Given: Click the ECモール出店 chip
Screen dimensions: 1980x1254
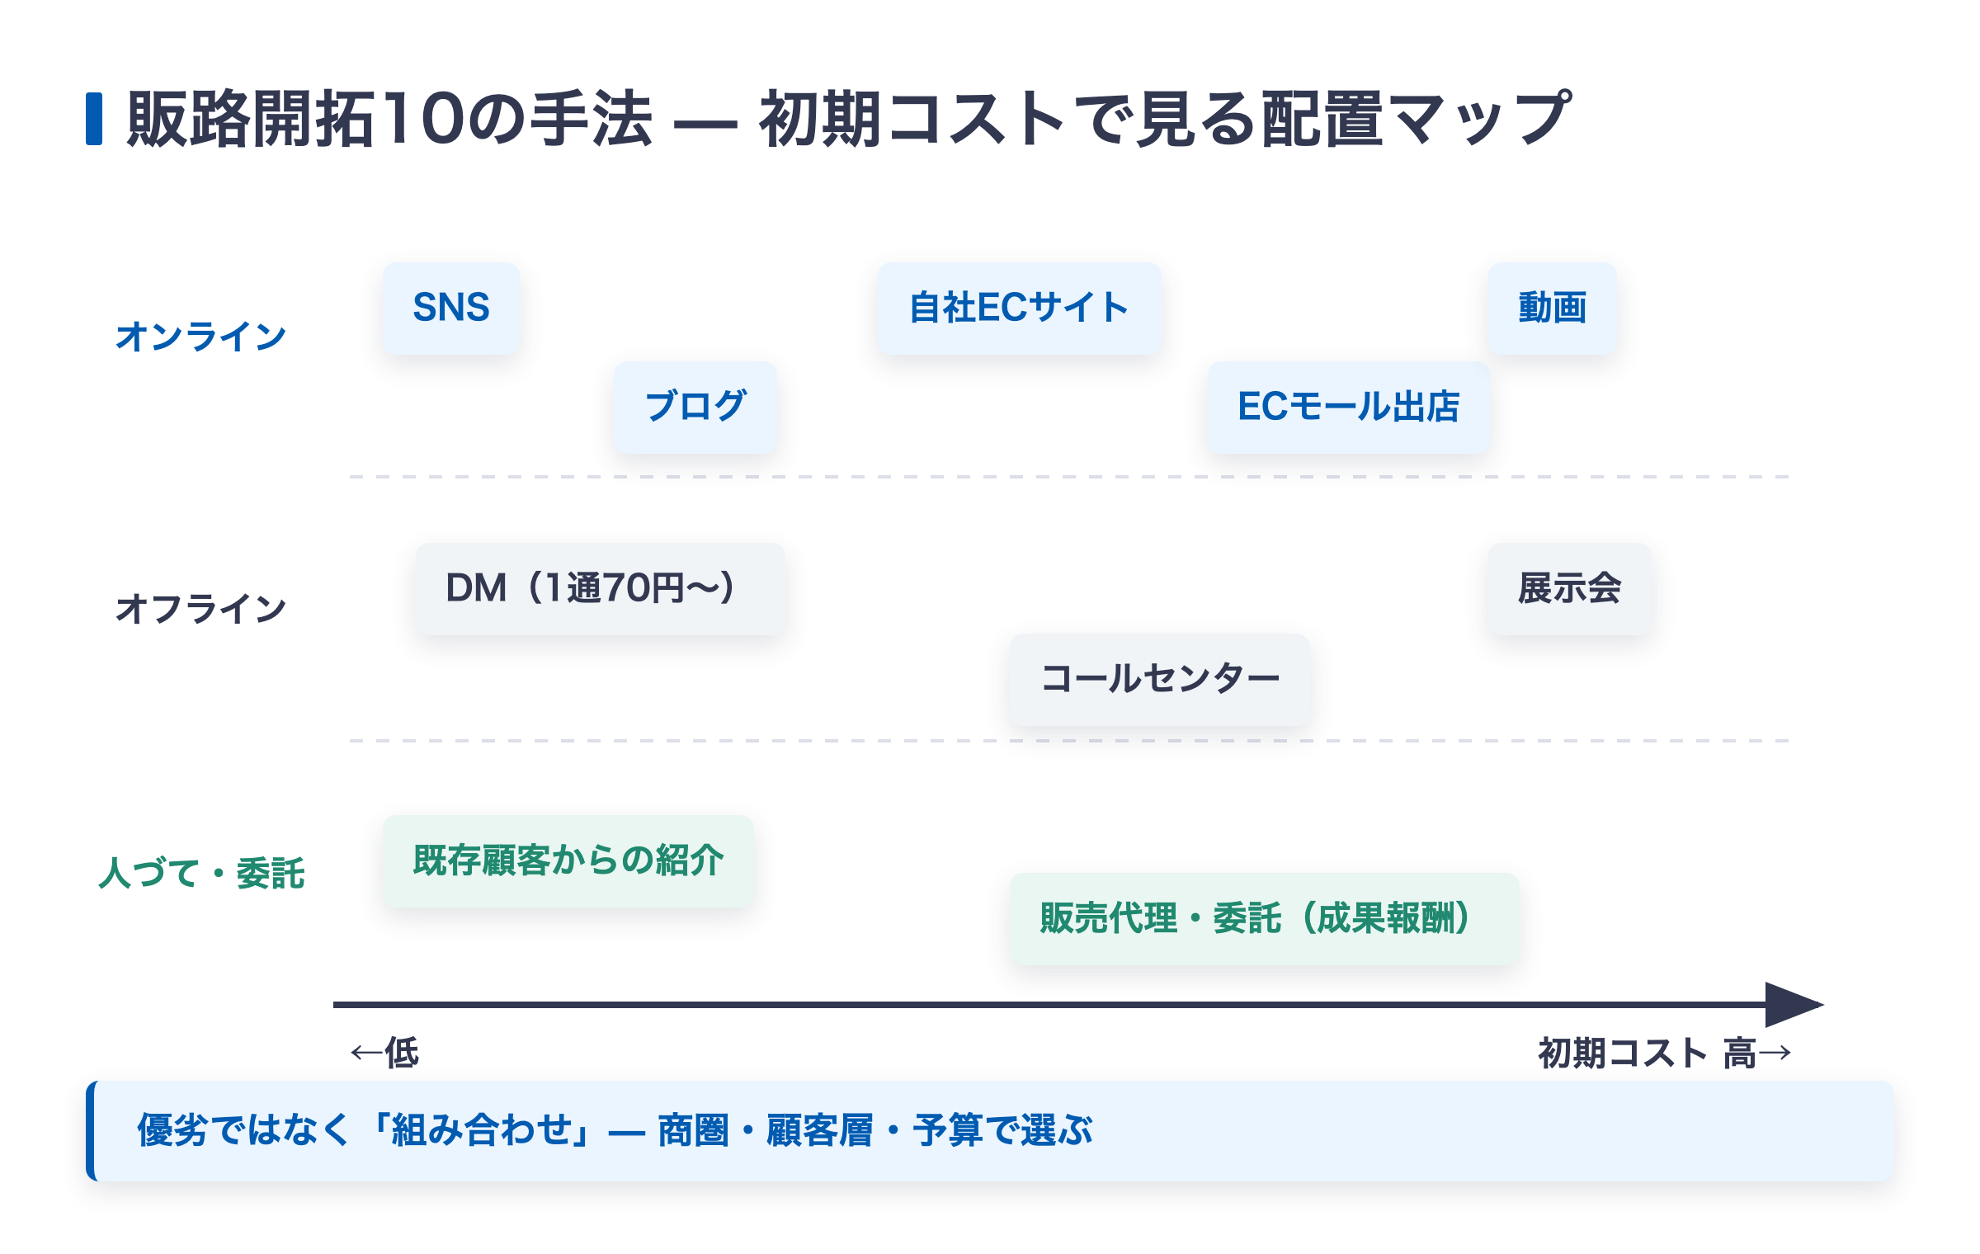Looking at the screenshot, I should click(1348, 408).
